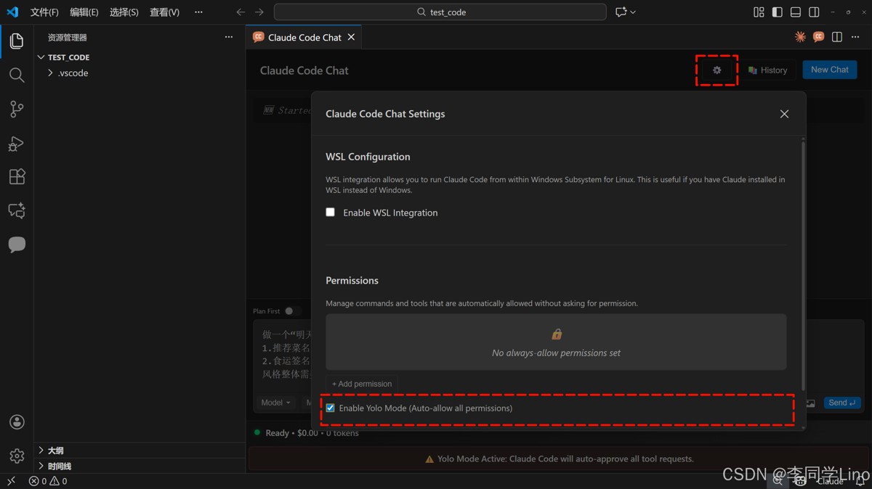
Task: Open Claude Code Chat settings gear
Action: click(717, 70)
